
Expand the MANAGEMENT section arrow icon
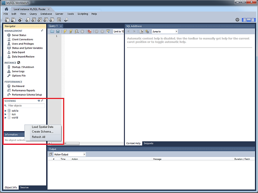click(x=42, y=30)
